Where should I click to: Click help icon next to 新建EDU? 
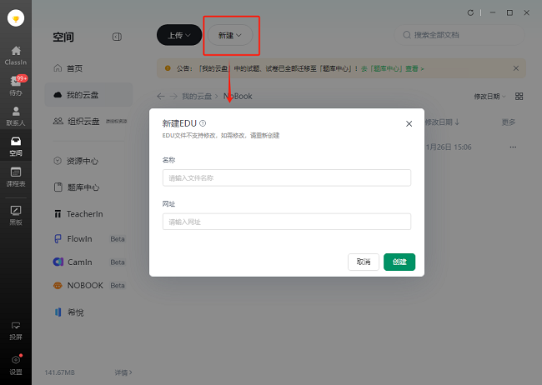pyautogui.click(x=203, y=123)
